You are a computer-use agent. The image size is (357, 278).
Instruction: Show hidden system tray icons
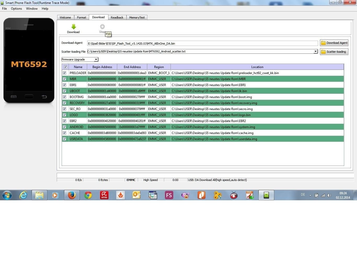point(310,195)
